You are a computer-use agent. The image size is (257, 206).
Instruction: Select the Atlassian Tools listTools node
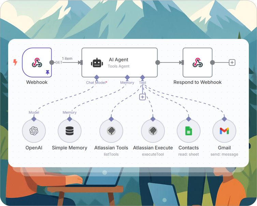pos(111,131)
